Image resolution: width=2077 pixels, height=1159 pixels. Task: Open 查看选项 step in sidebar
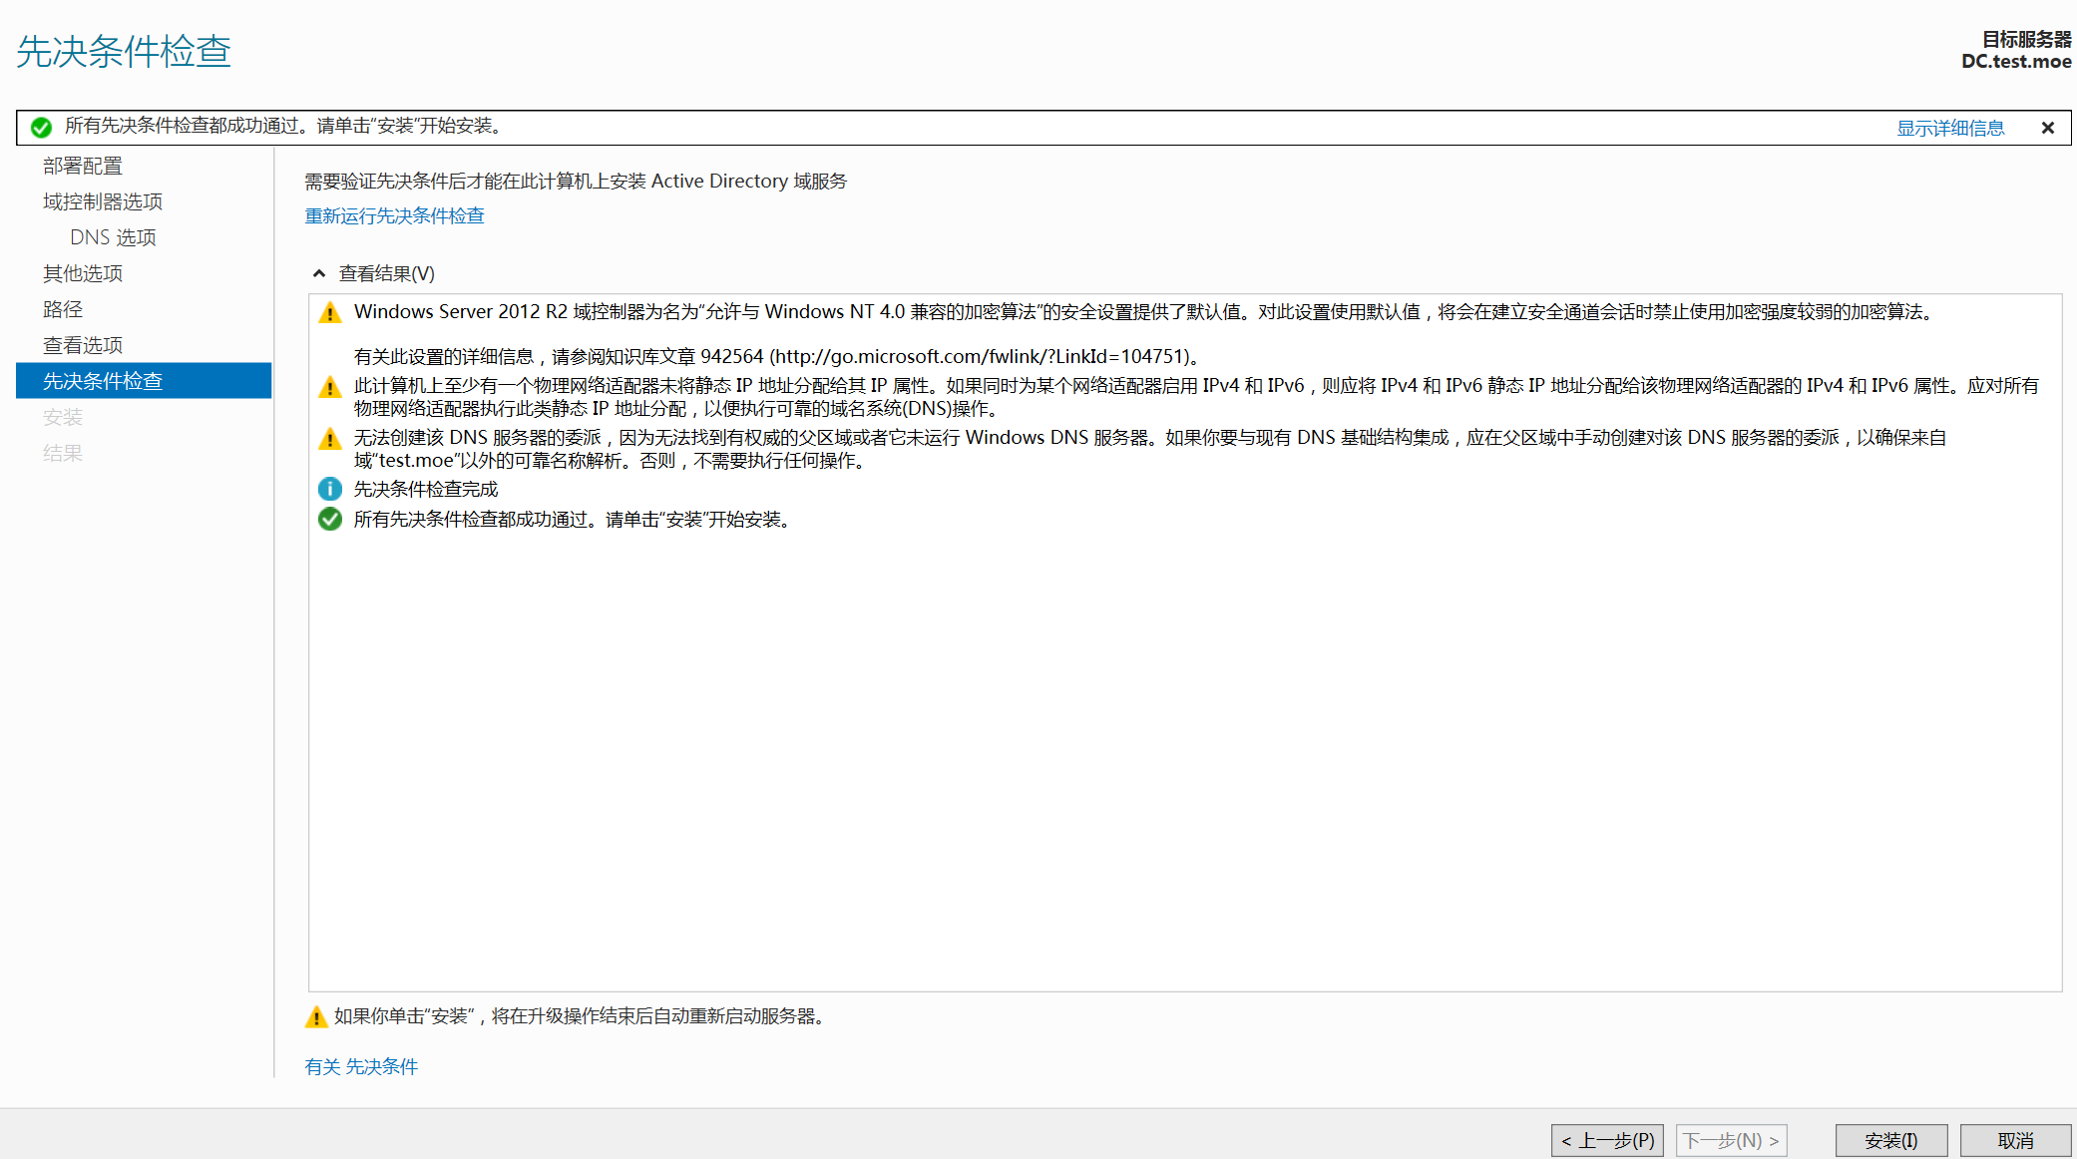coord(83,345)
